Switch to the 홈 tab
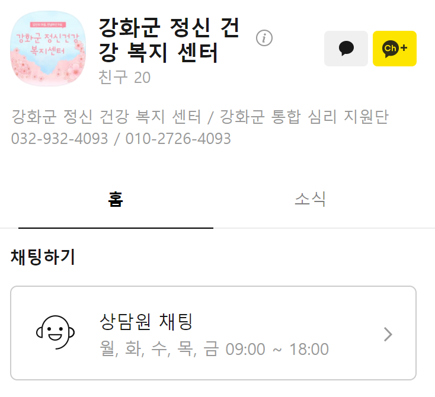 coord(116,199)
